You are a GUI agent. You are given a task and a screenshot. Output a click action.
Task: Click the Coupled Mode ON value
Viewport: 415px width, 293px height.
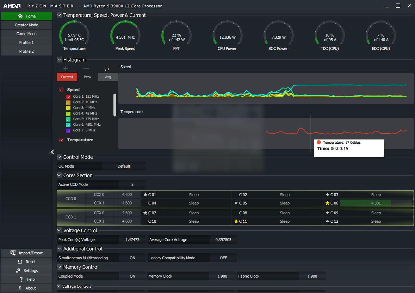coord(132,276)
